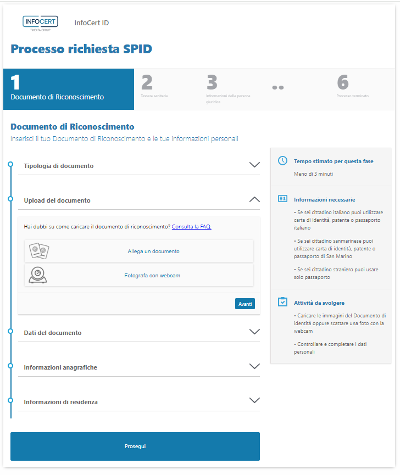Jump to step 6 Processo terminato
The height and width of the screenshot is (475, 400).
click(x=352, y=88)
